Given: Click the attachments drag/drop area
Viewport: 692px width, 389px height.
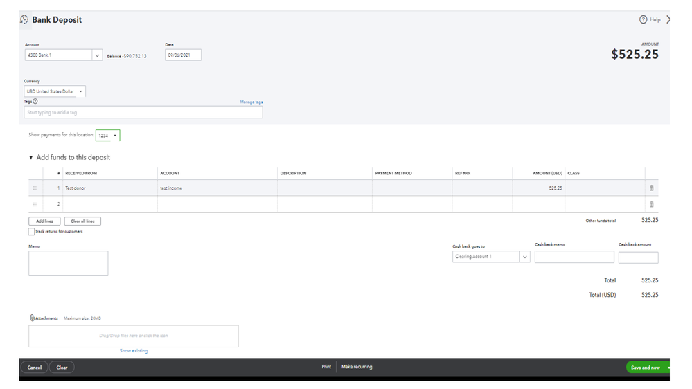Looking at the screenshot, I should [x=134, y=336].
